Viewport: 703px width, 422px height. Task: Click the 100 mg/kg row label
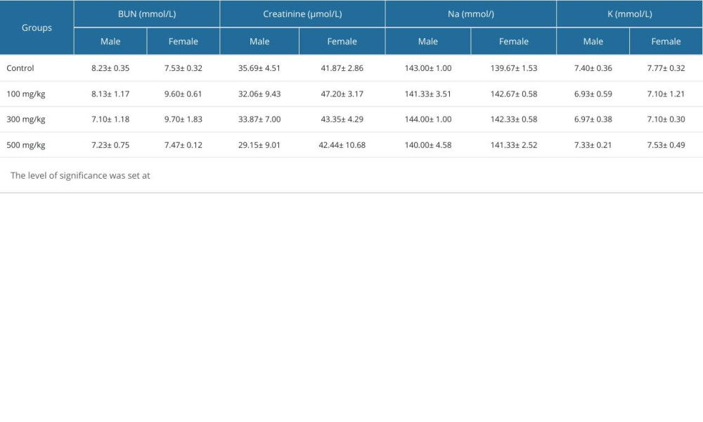pyautogui.click(x=26, y=94)
